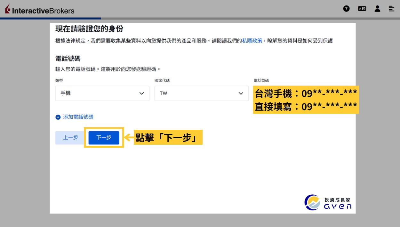The image size is (400, 227).
Task: Open the hamburger menu icon
Action: [x=391, y=9]
